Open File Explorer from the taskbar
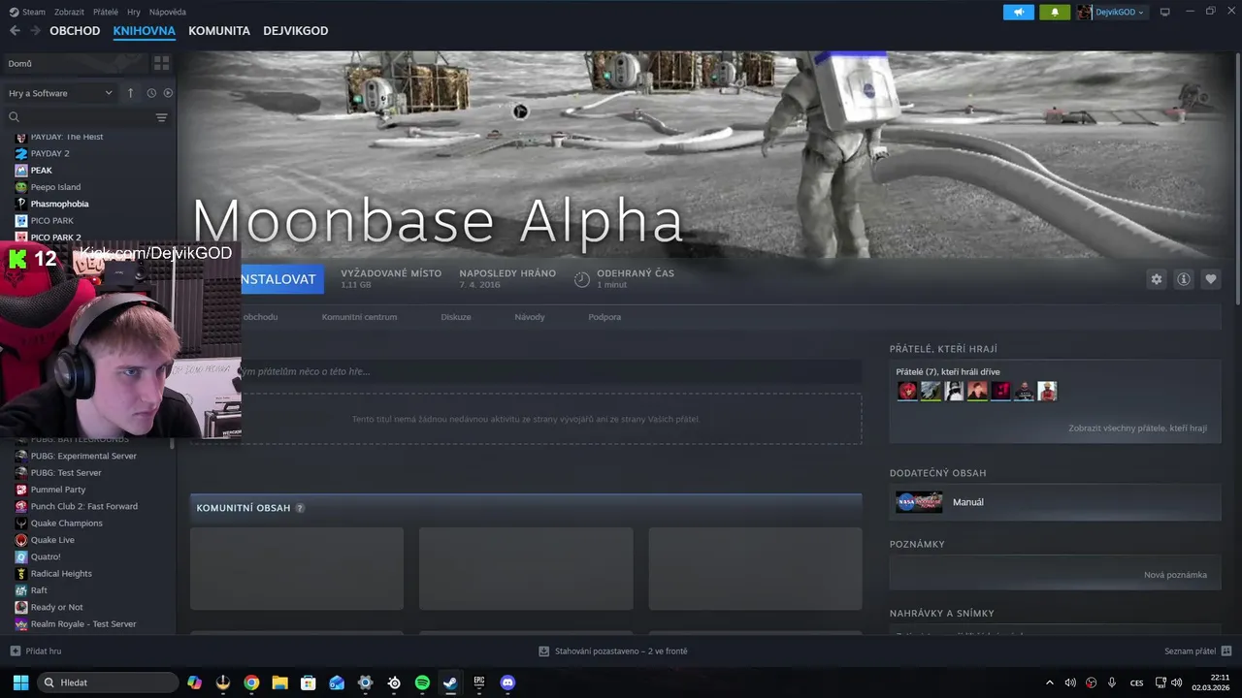This screenshot has width=1242, height=698. tap(279, 682)
